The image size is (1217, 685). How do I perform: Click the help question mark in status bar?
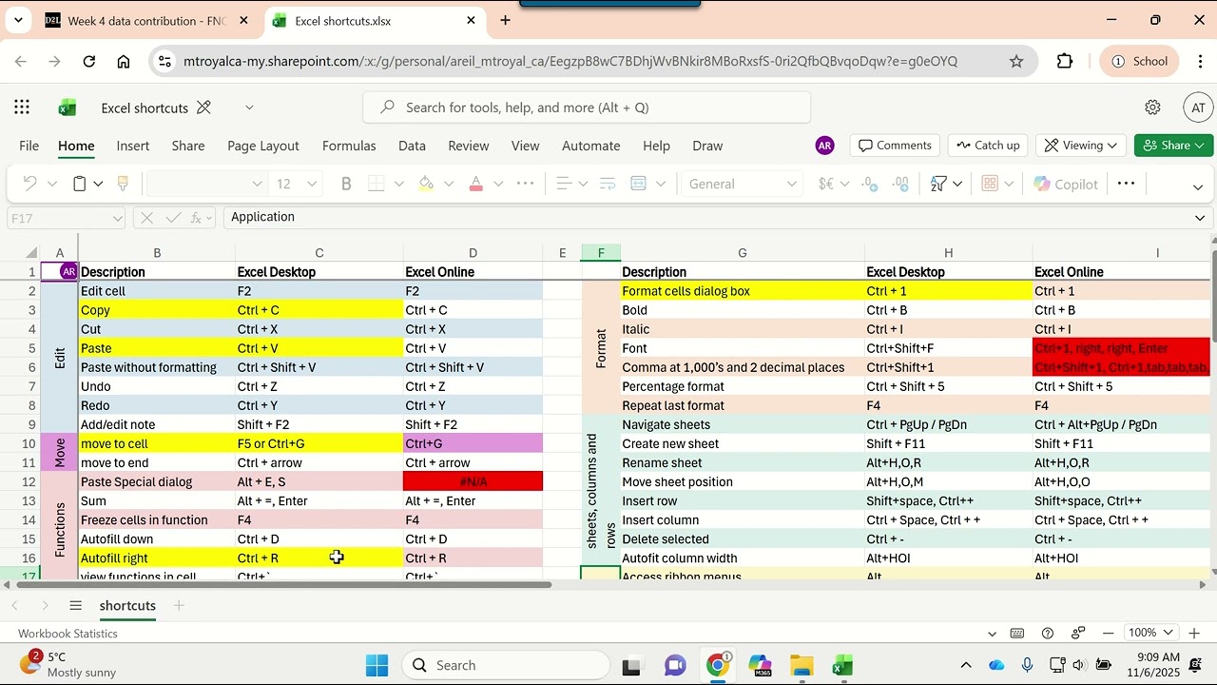[x=1048, y=634]
